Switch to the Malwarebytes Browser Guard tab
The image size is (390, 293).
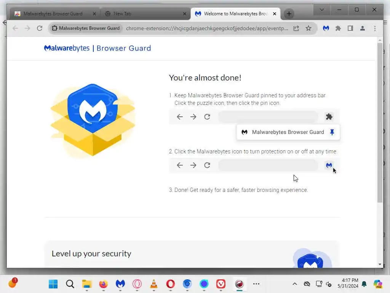pyautogui.click(x=53, y=14)
